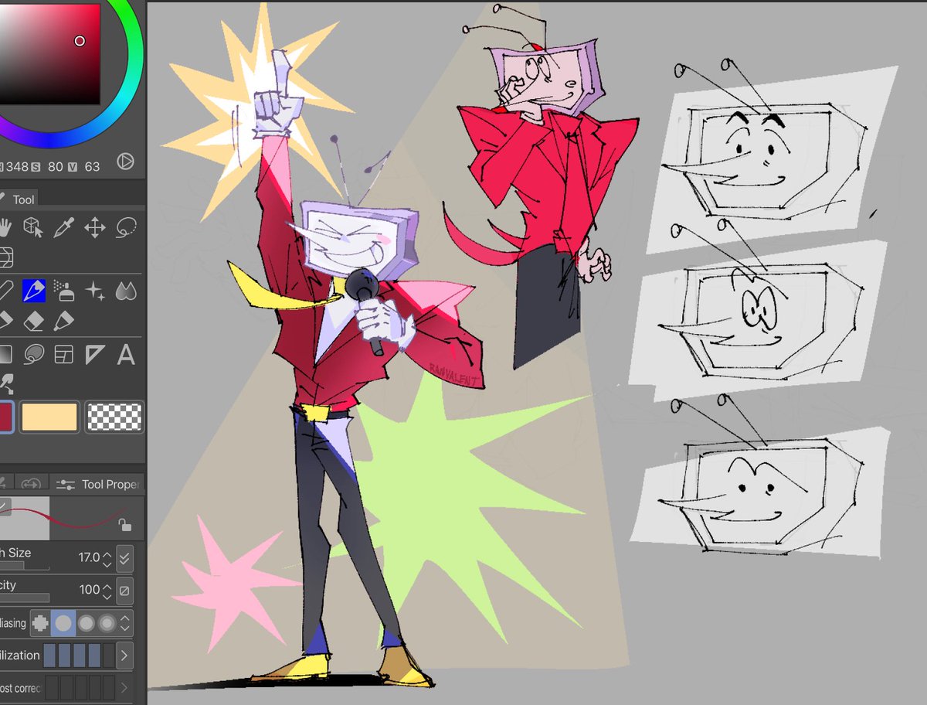Adjust the Opacity slider bar

coord(25,598)
